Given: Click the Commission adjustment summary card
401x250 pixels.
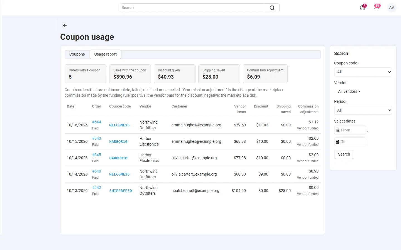Looking at the screenshot, I should (x=265, y=74).
